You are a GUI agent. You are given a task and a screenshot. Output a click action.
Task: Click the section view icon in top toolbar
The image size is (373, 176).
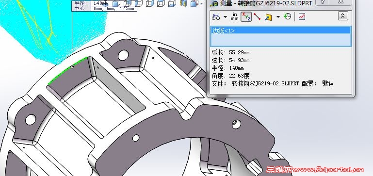183,3
